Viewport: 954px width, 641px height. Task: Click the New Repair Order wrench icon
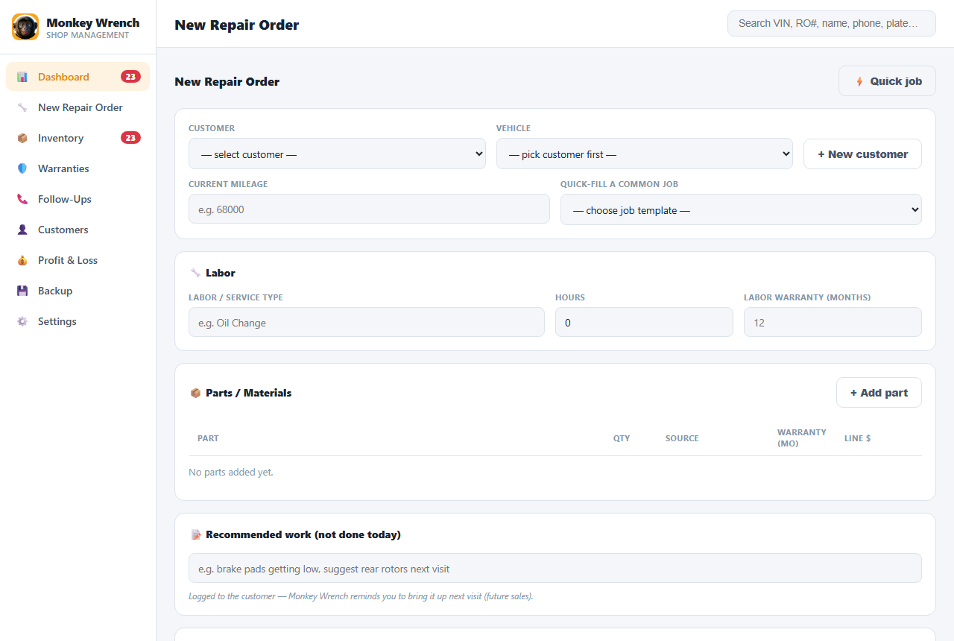[22, 107]
